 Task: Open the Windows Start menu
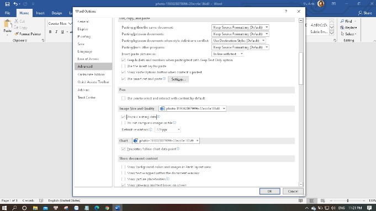[4, 208]
